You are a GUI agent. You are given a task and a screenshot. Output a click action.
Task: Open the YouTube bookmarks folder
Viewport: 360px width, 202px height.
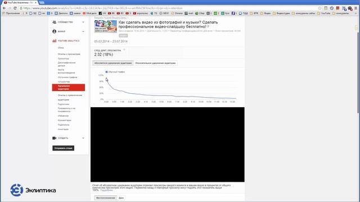(x=323, y=13)
